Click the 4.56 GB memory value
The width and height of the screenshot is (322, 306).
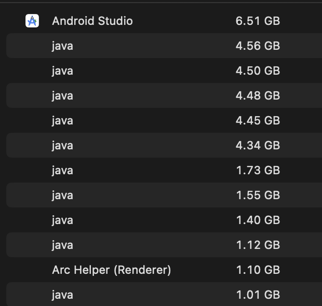258,46
